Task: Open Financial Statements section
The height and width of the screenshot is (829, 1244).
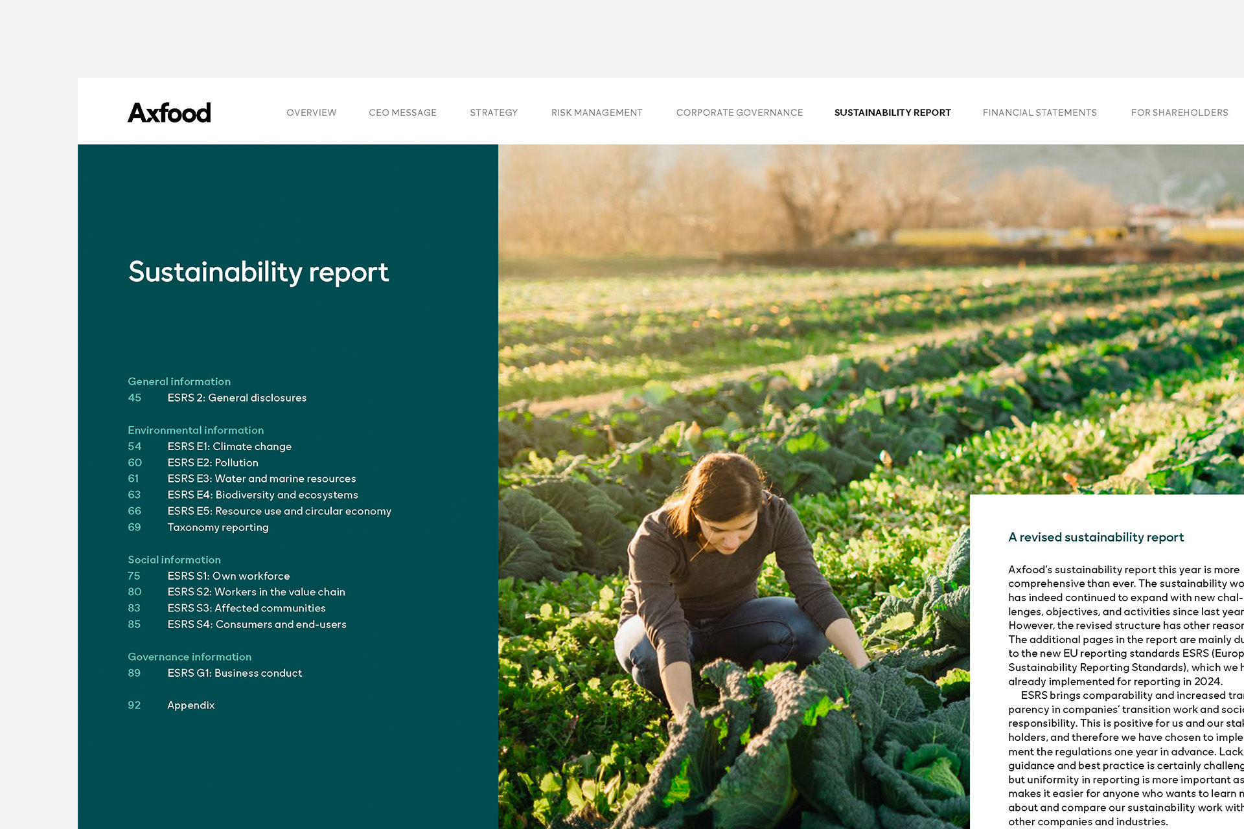Action: [x=1039, y=113]
